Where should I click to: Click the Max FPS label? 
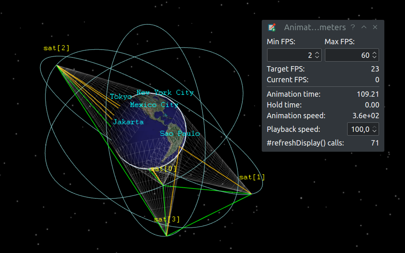(339, 42)
